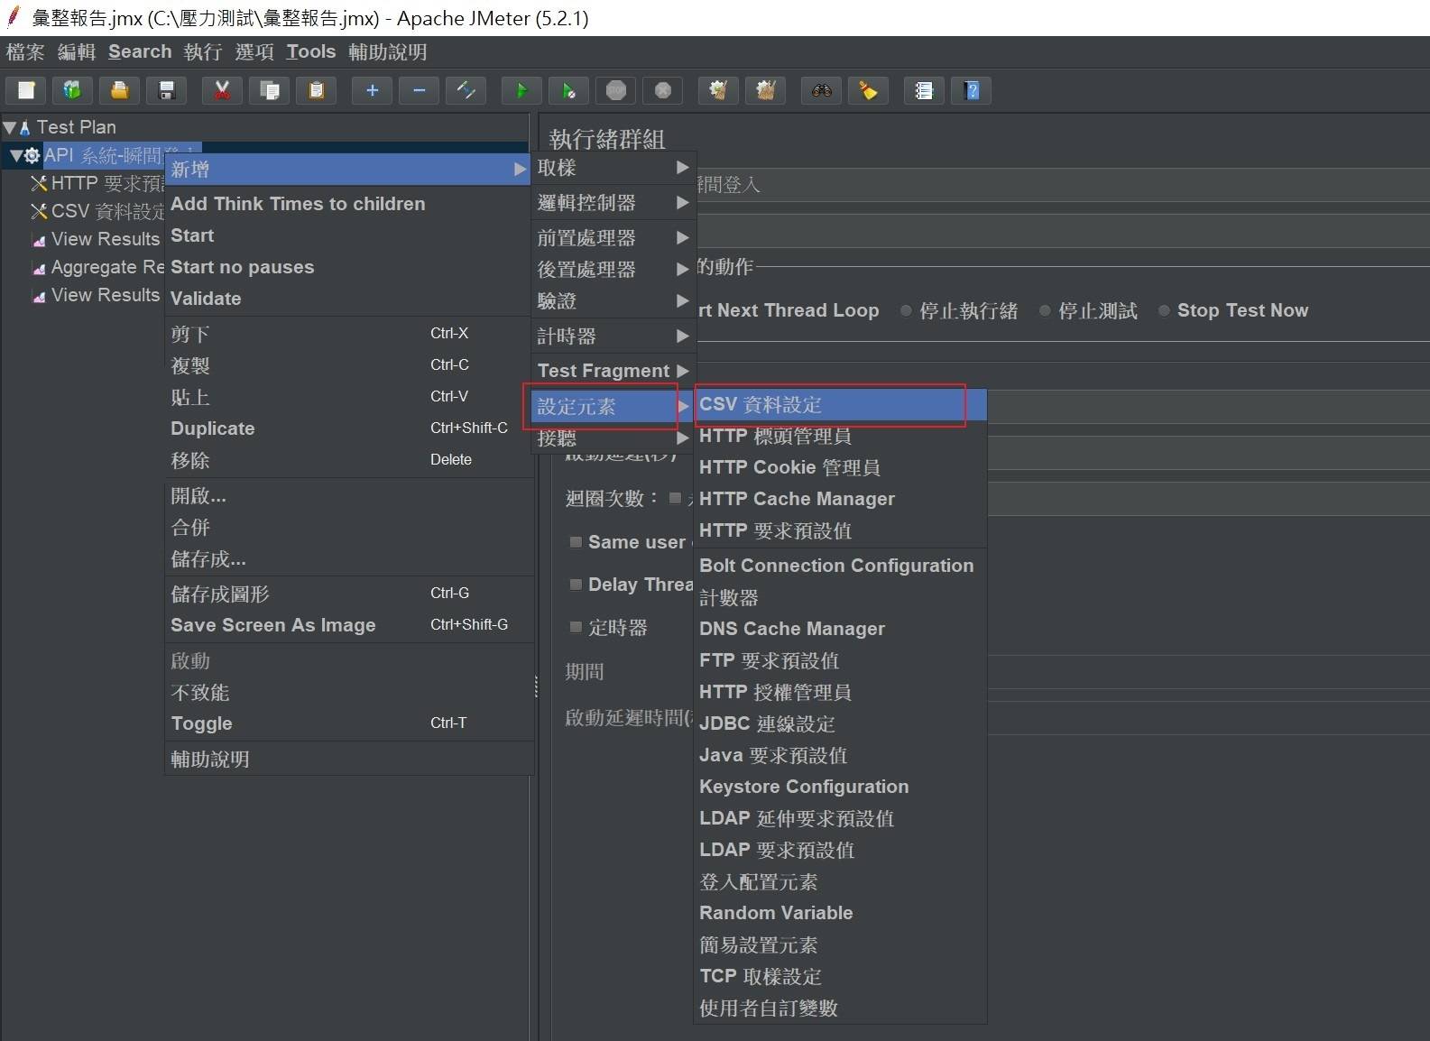
Task: Open the Tools menu in menu bar
Action: click(x=310, y=51)
